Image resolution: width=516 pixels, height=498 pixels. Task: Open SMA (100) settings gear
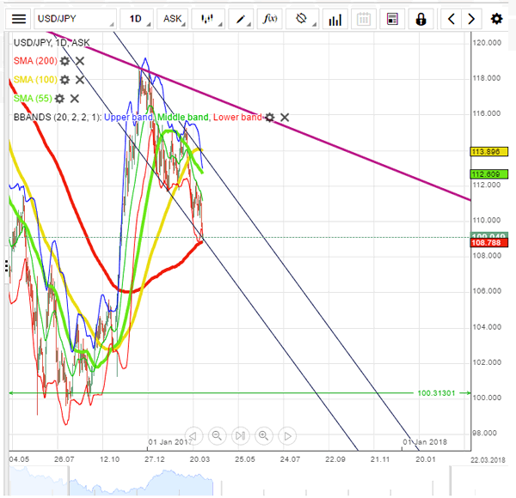click(x=64, y=80)
